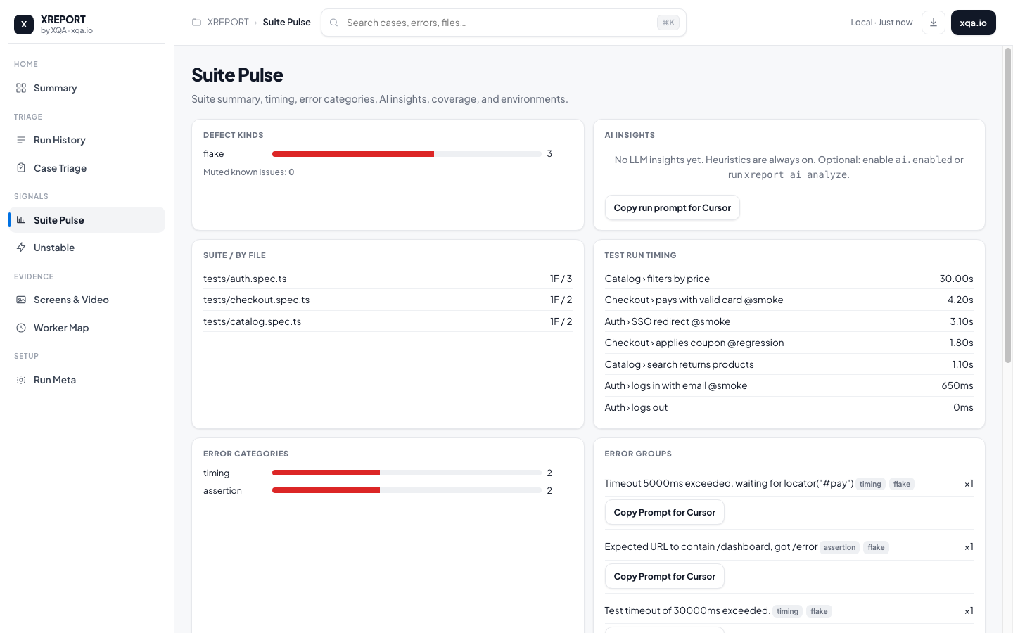Open Worker Map page

click(87, 328)
